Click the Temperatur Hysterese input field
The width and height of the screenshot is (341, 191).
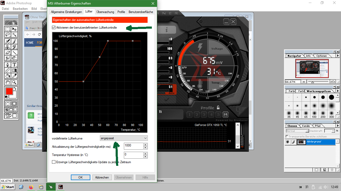tap(133, 155)
